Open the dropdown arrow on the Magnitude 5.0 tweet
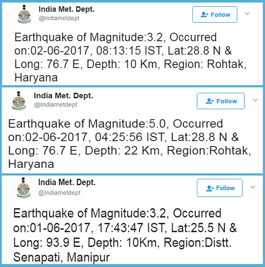 click(x=255, y=100)
